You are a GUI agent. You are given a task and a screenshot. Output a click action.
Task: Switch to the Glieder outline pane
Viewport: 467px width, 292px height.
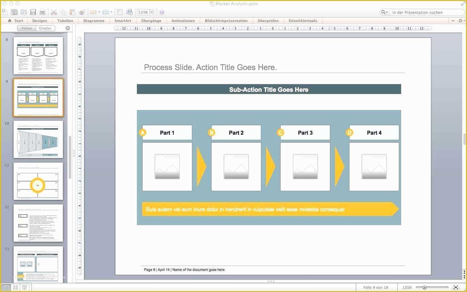(x=45, y=28)
